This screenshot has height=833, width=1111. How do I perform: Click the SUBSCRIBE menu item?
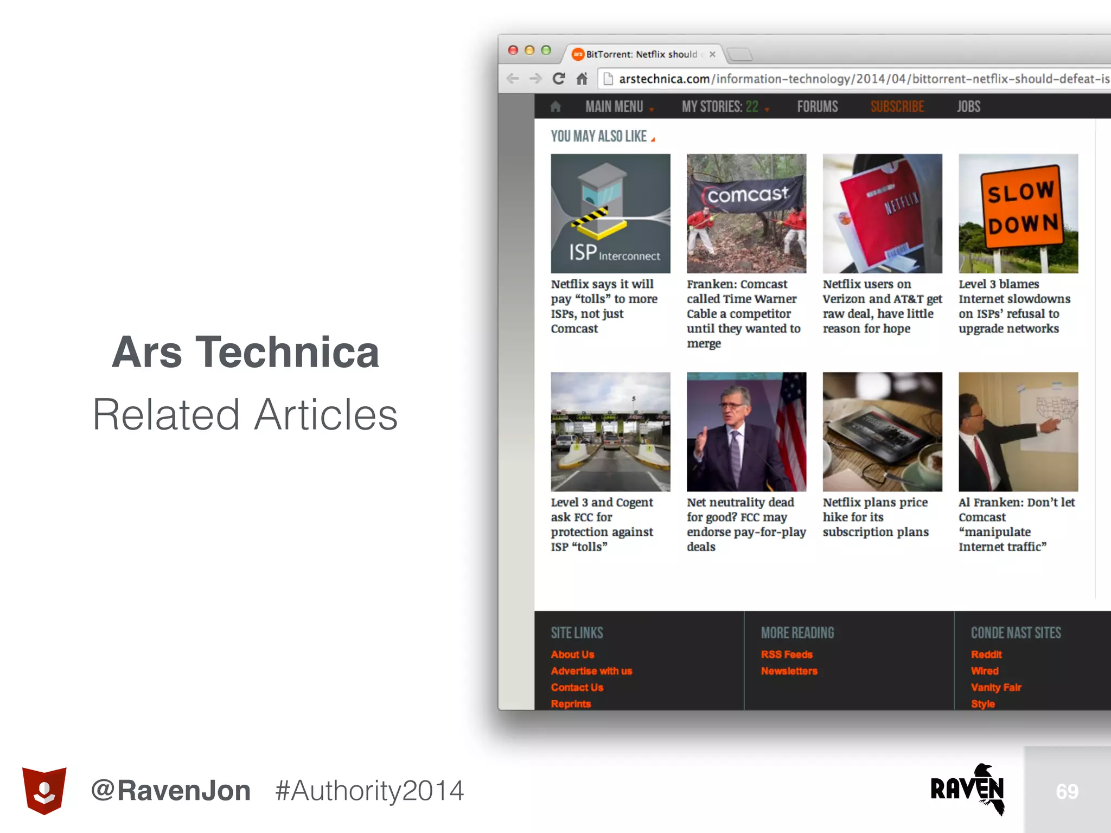click(897, 107)
